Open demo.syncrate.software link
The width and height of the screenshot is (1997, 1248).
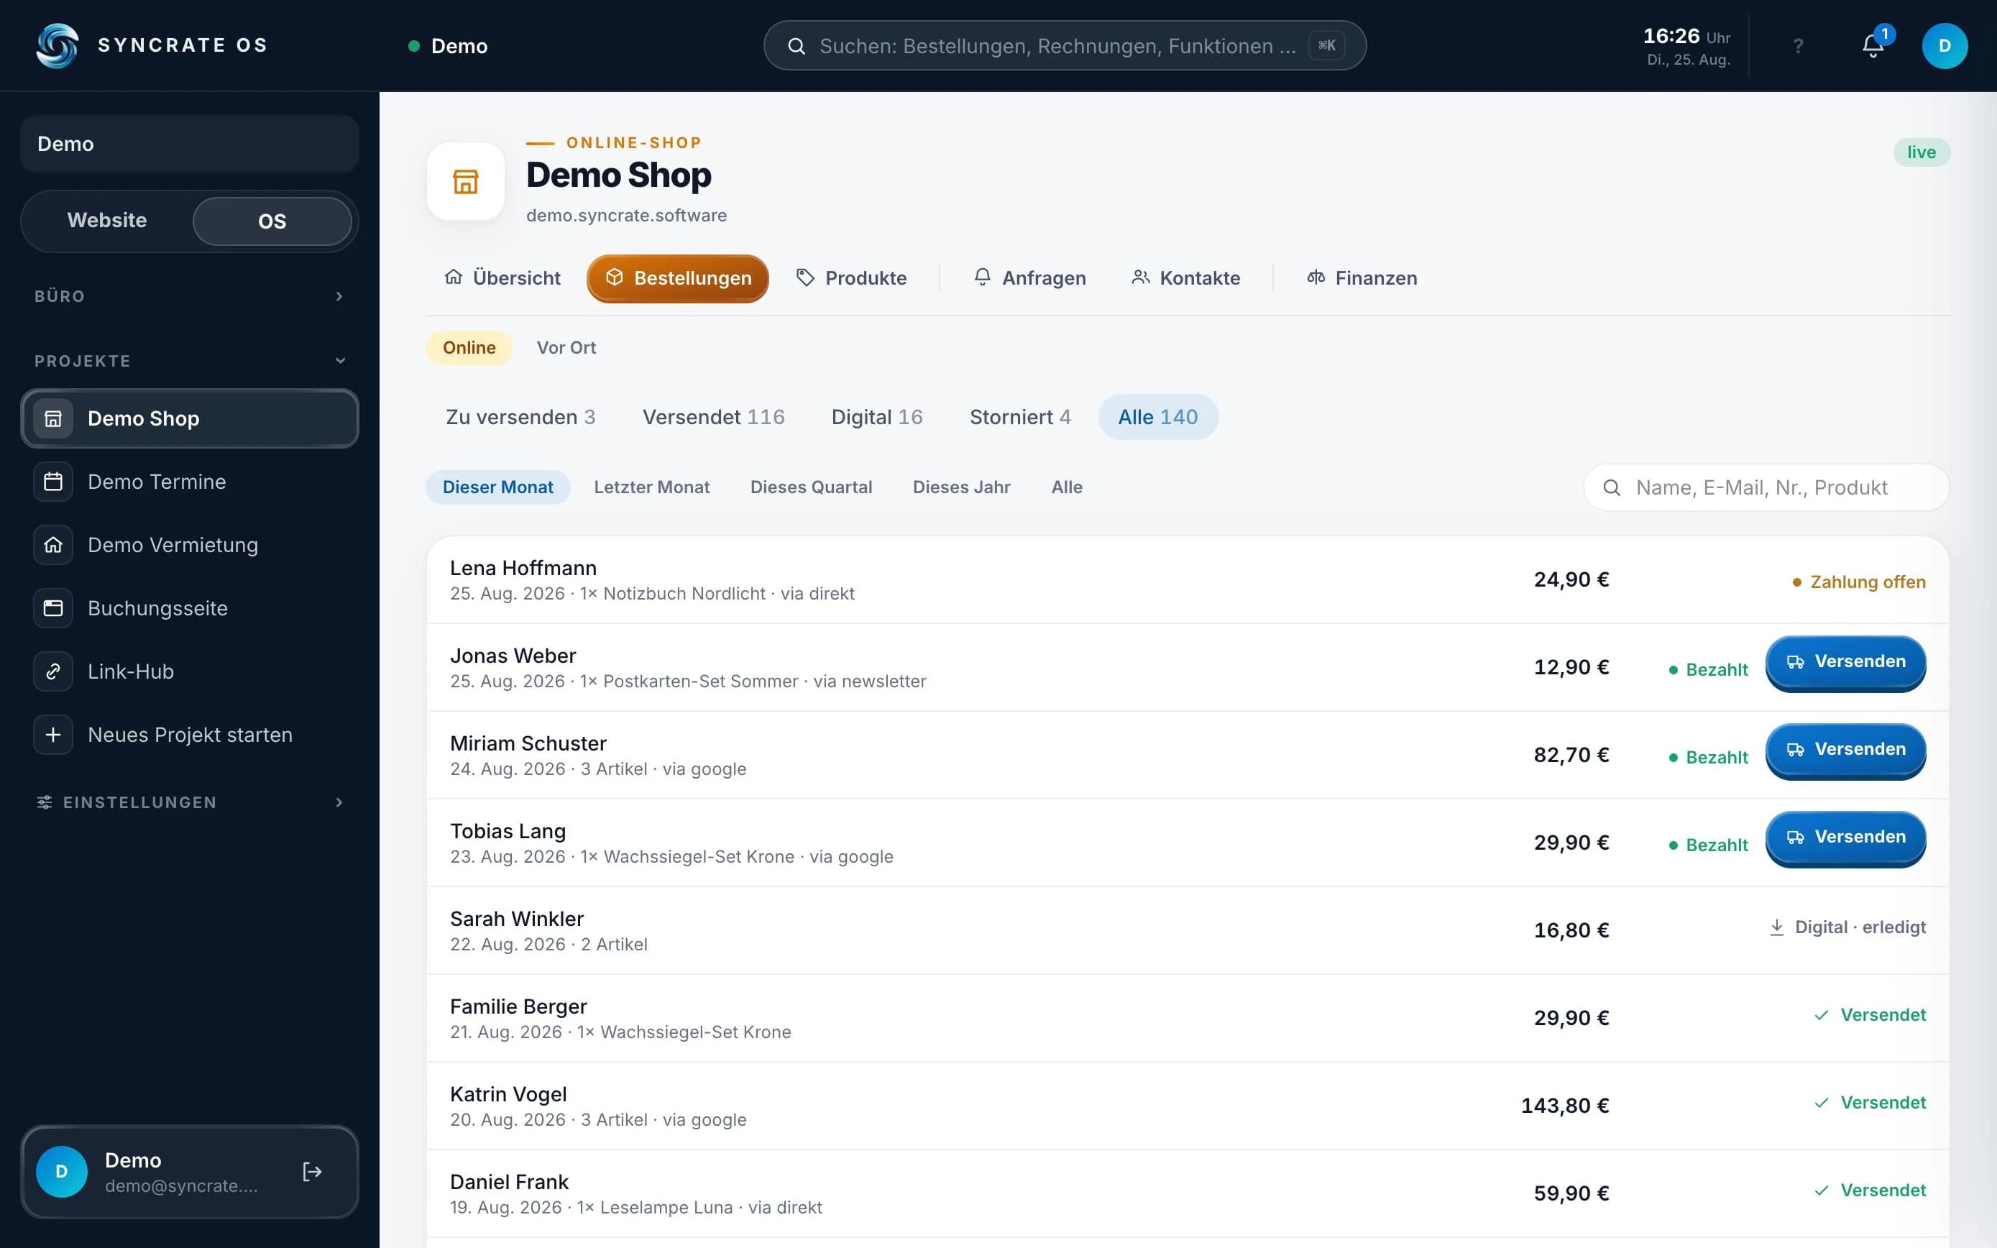click(x=626, y=216)
